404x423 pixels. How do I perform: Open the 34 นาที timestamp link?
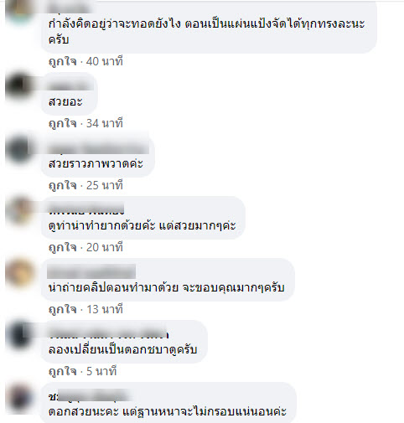tap(105, 123)
